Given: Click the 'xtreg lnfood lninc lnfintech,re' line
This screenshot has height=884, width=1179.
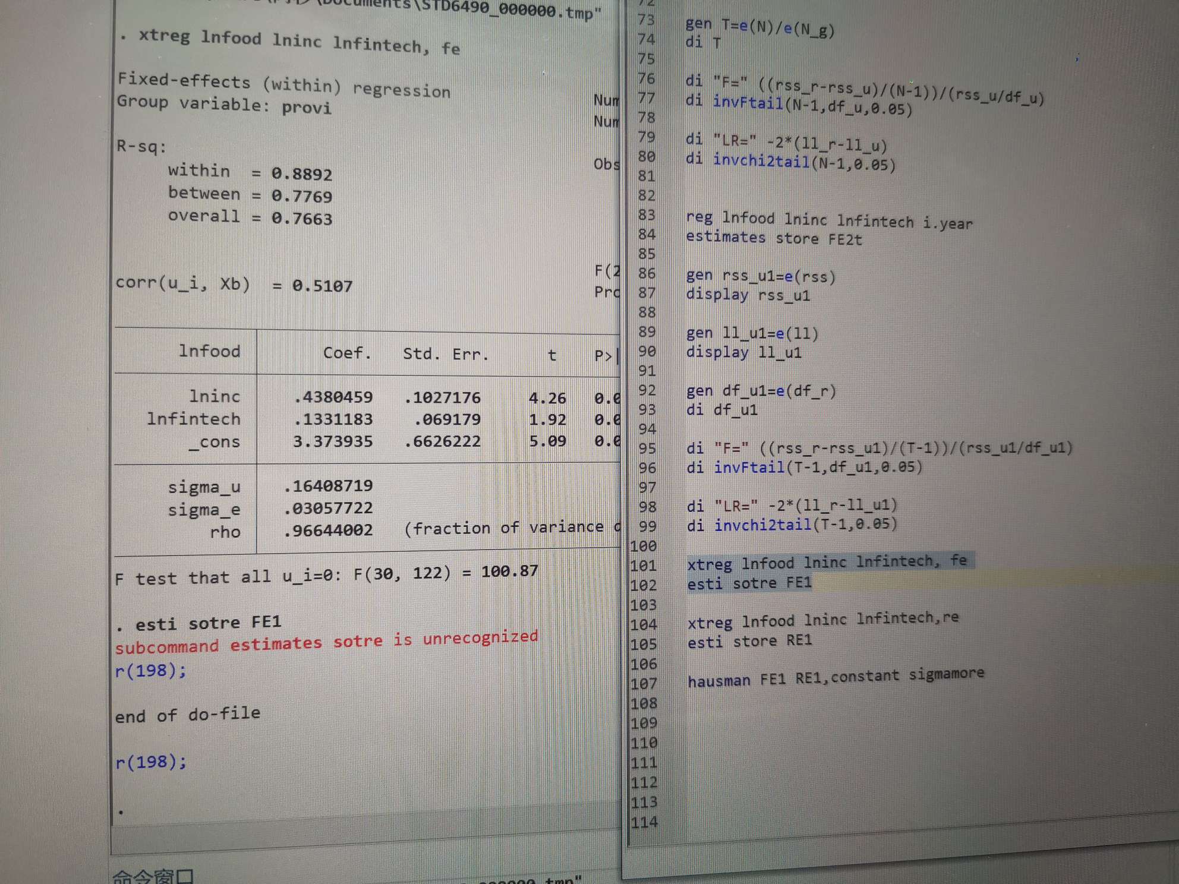Looking at the screenshot, I should [x=822, y=620].
